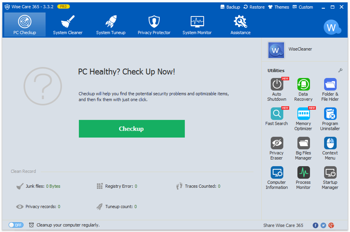Viewport: 350px width, 232px height.
Task: Click the Restore option in title bar
Action: (x=254, y=7)
